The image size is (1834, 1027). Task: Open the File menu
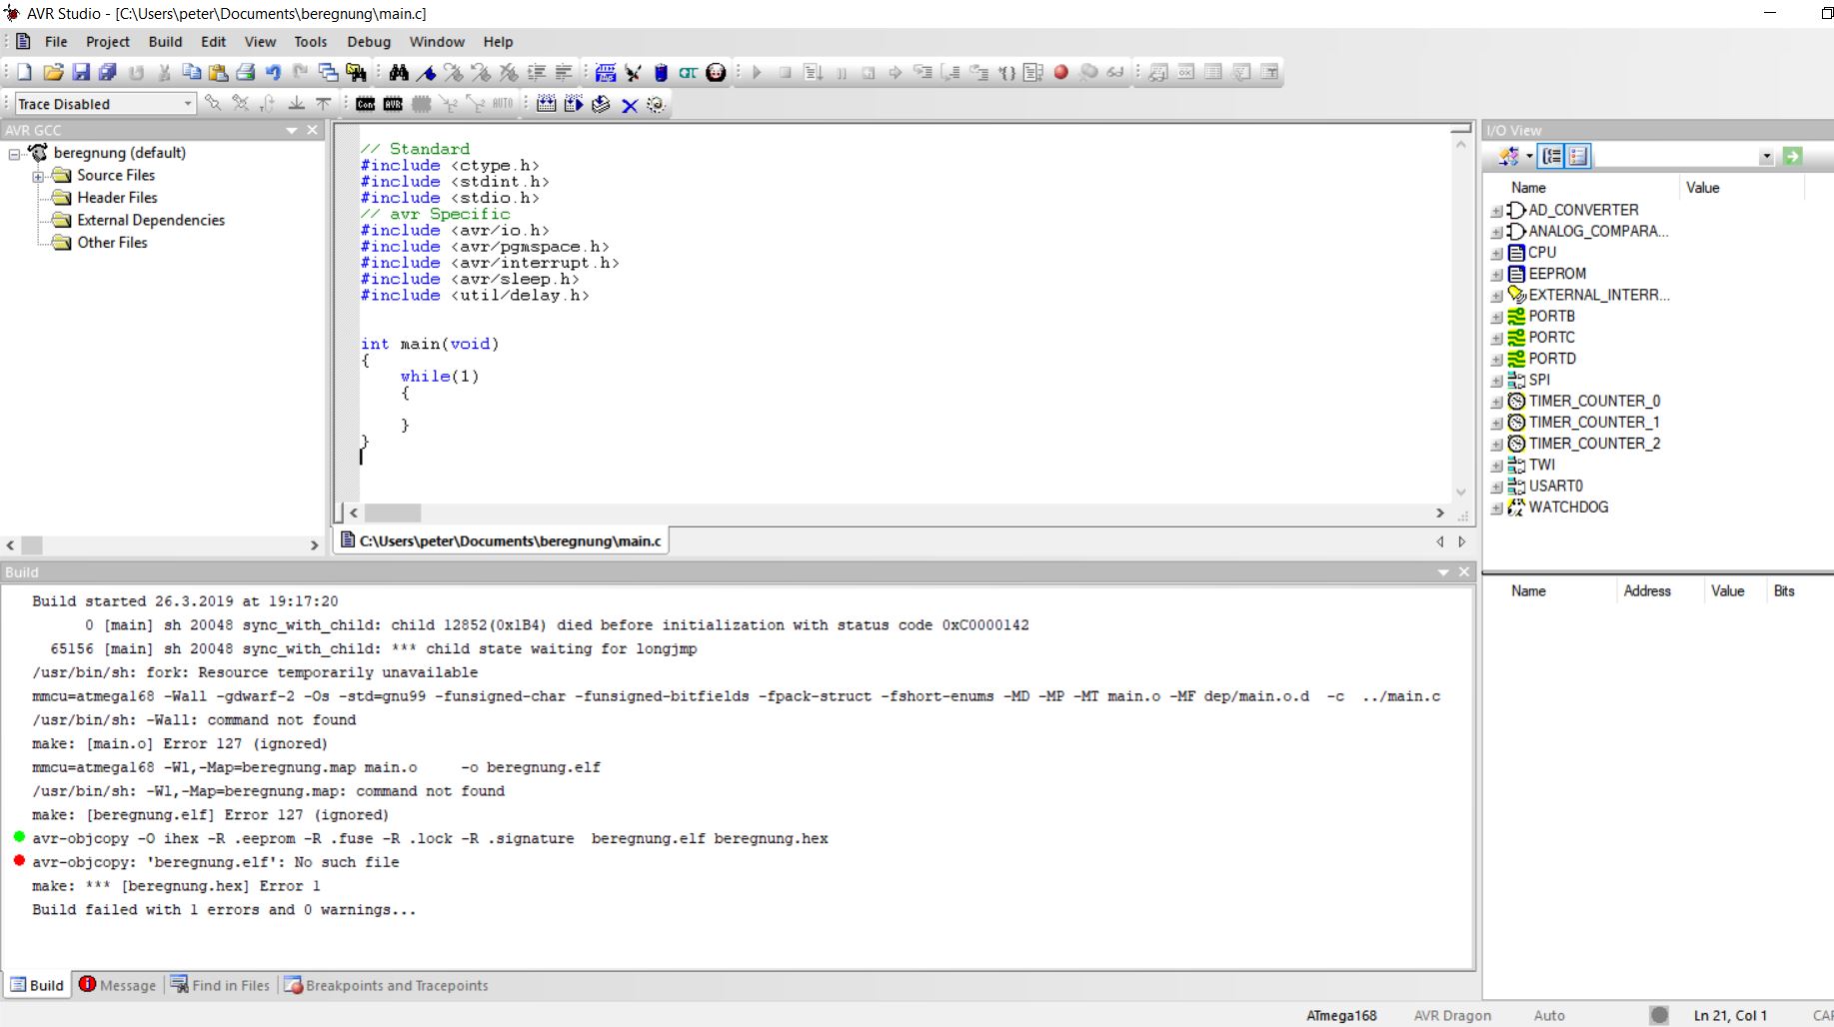(x=56, y=42)
